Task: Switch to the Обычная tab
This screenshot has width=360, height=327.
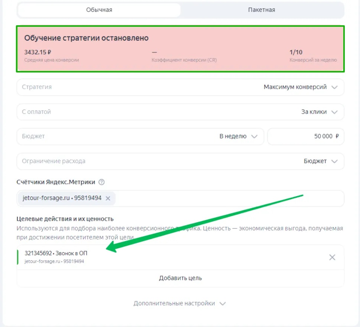Action: pos(99,10)
